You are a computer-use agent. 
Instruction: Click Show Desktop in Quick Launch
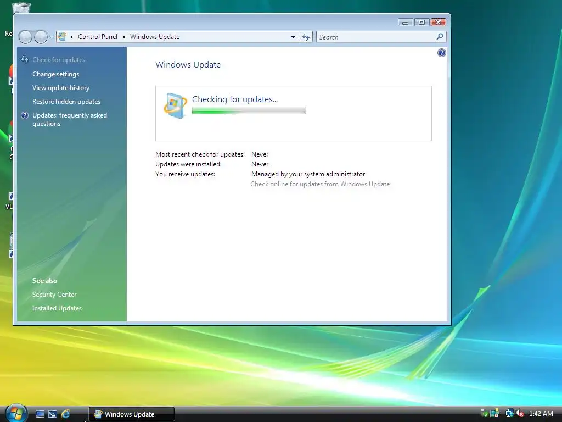click(40, 414)
